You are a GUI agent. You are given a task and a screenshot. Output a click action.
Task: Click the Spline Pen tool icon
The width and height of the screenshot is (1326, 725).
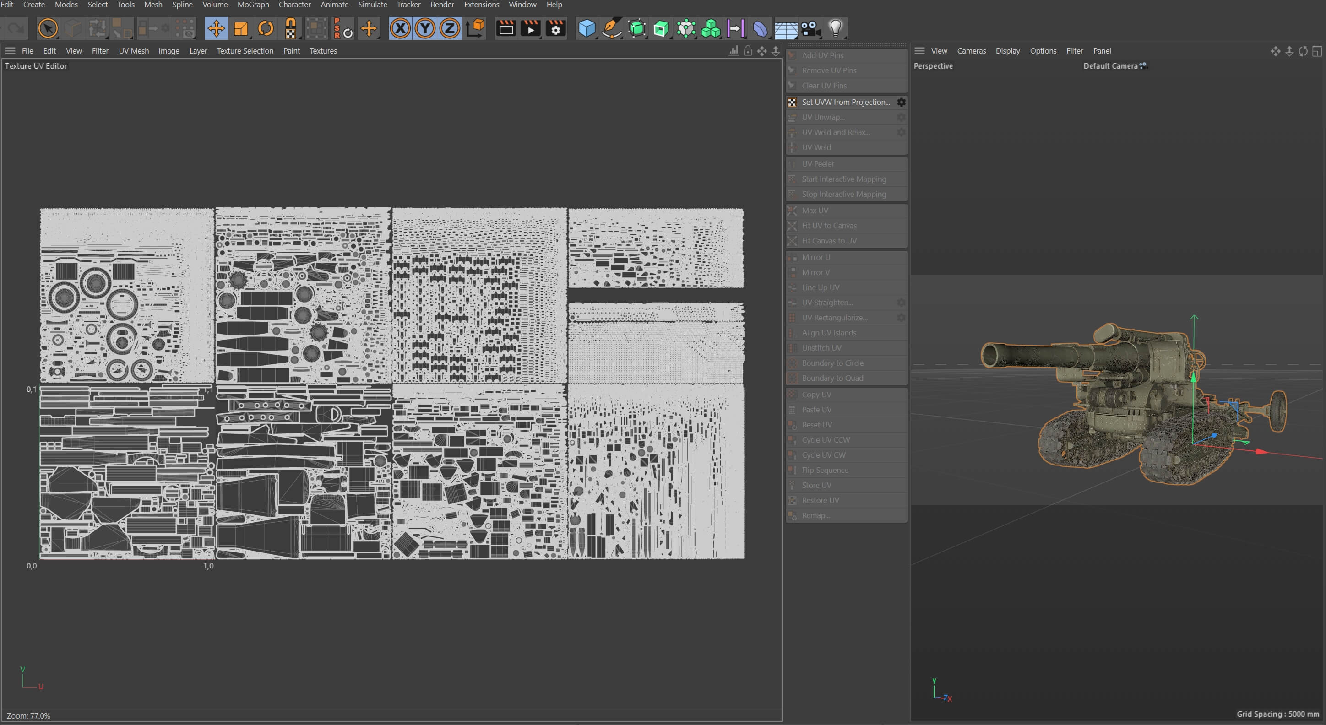point(611,28)
